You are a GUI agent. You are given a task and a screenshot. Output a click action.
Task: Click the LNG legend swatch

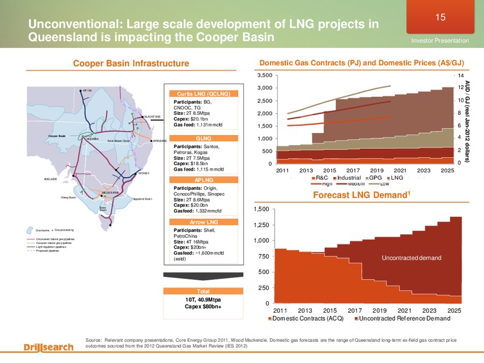pyautogui.click(x=388, y=178)
